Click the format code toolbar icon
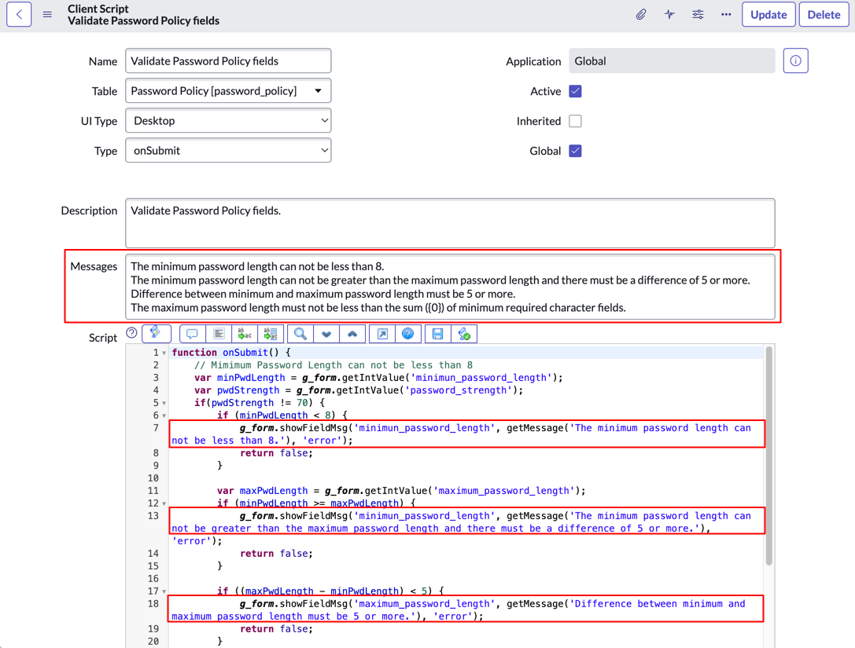This screenshot has width=855, height=648. (x=219, y=334)
